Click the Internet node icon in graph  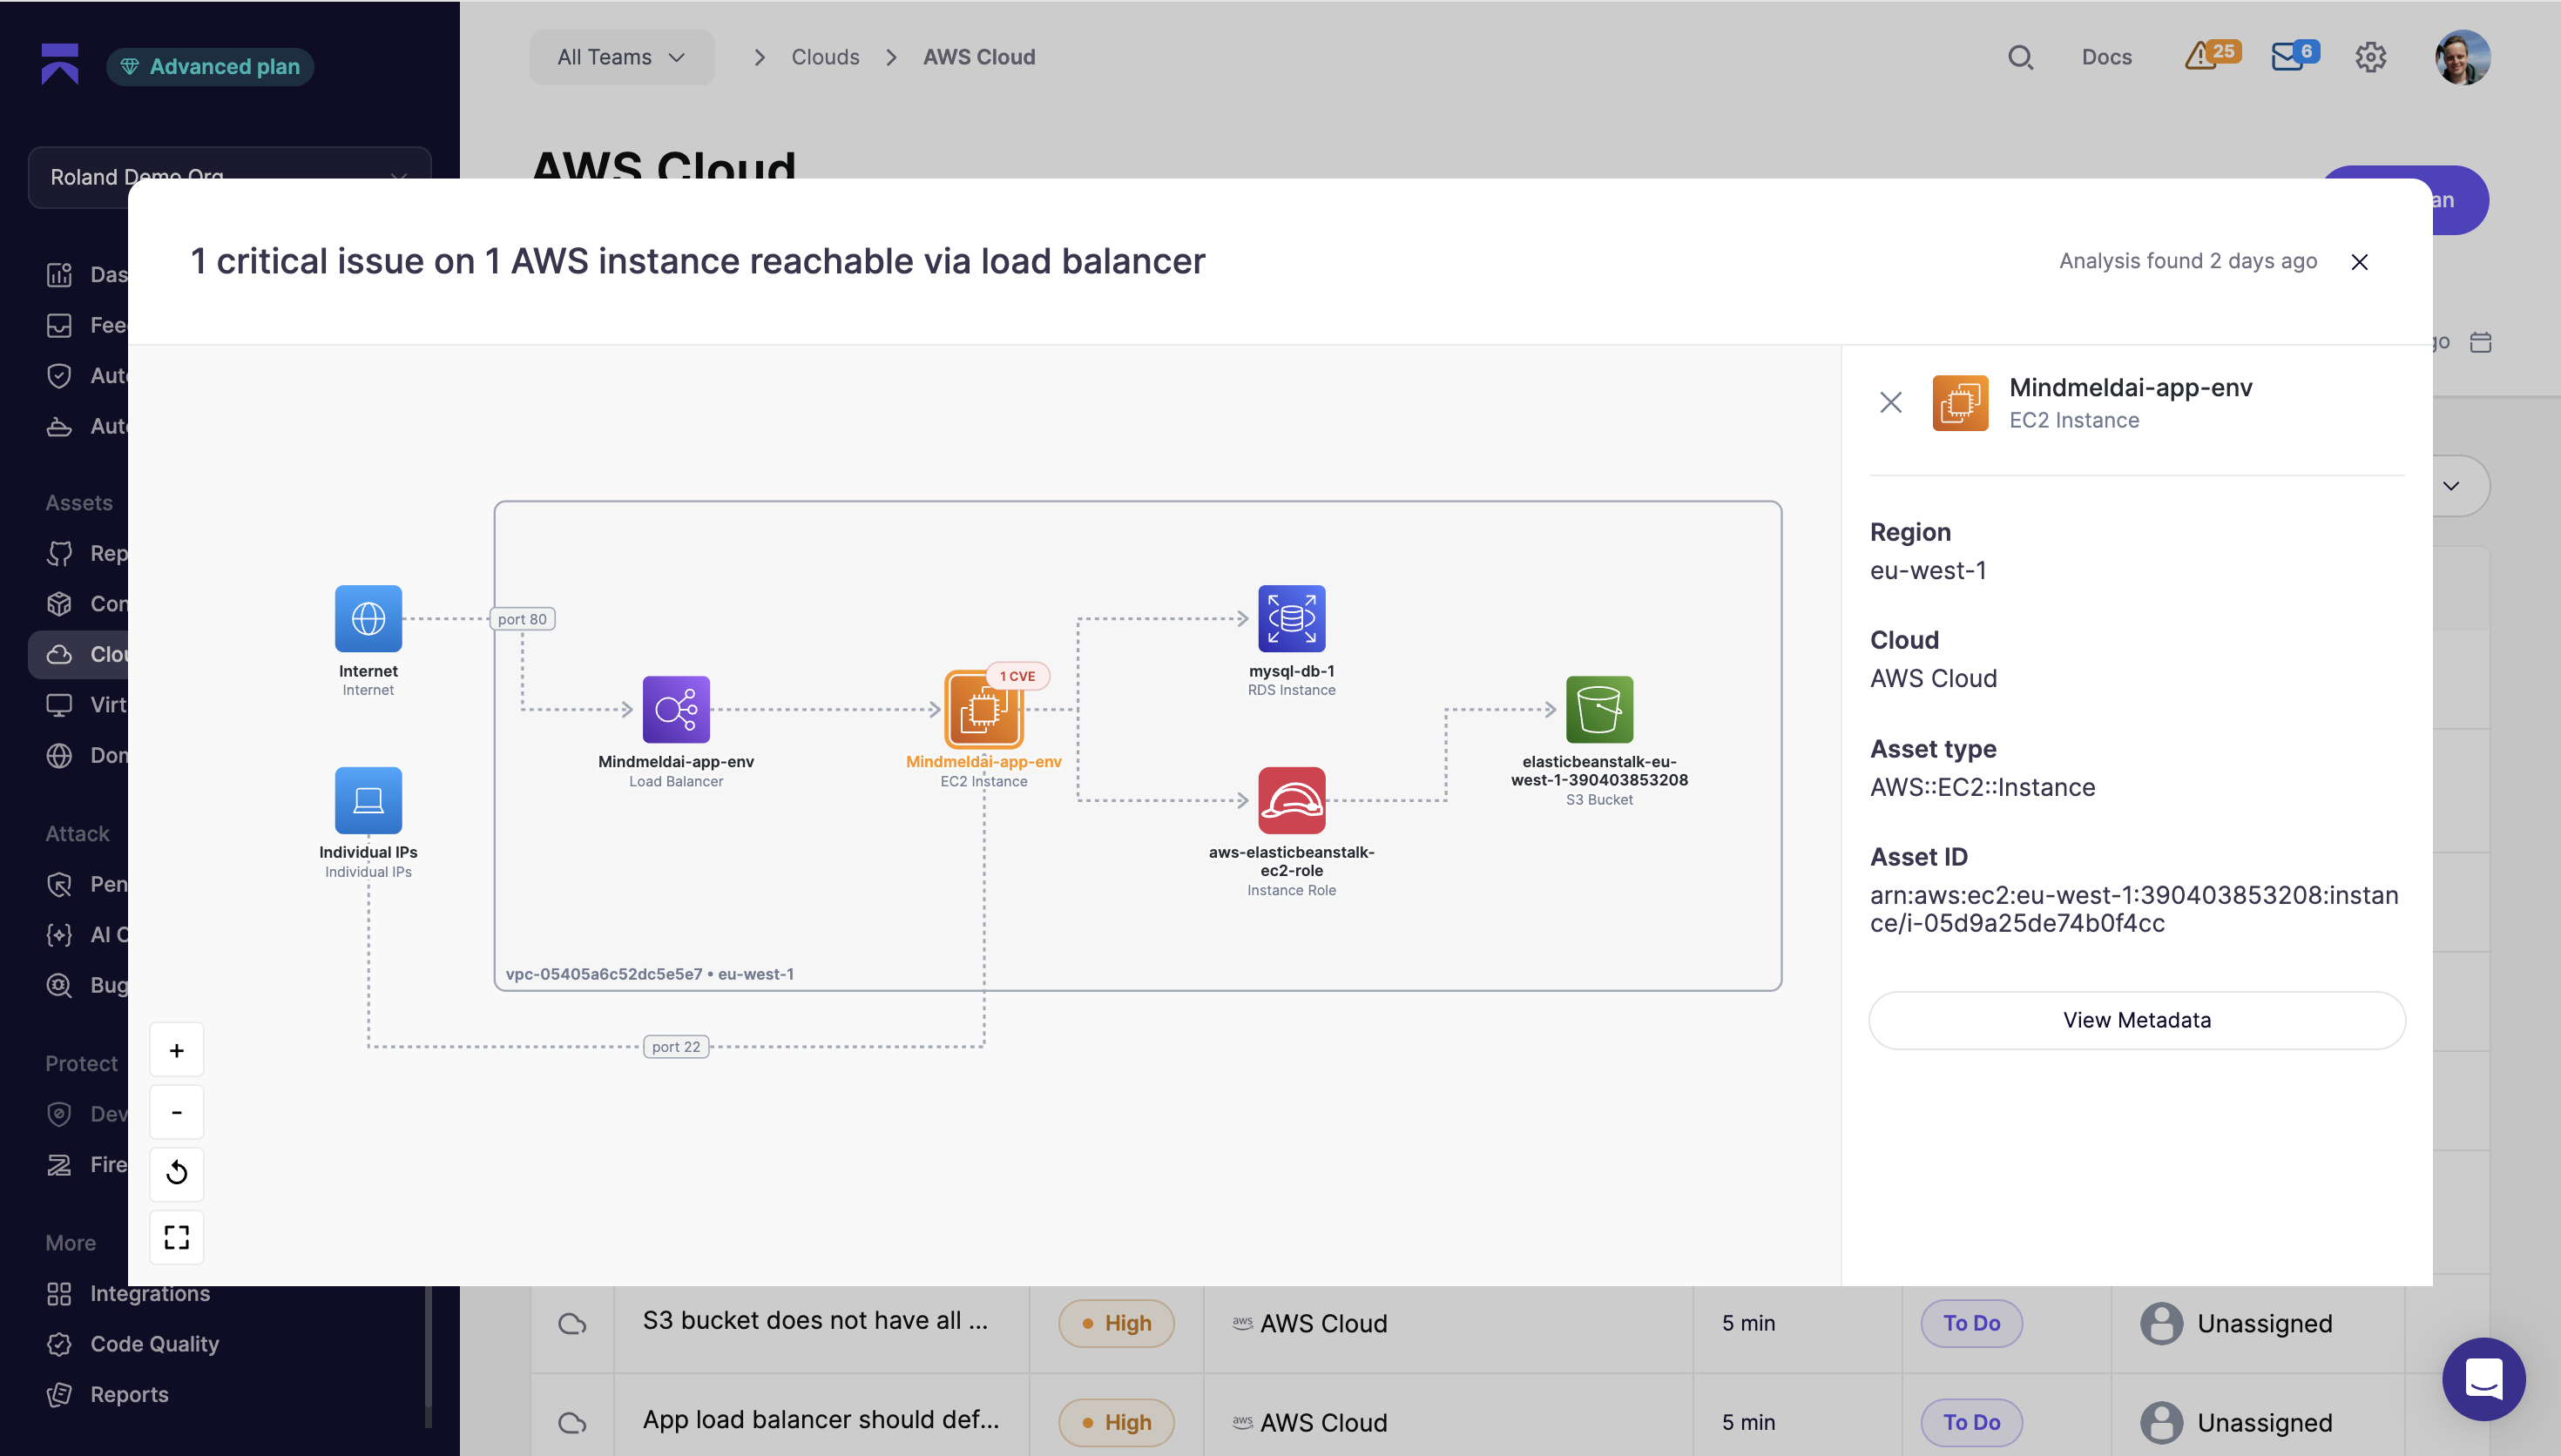(368, 618)
